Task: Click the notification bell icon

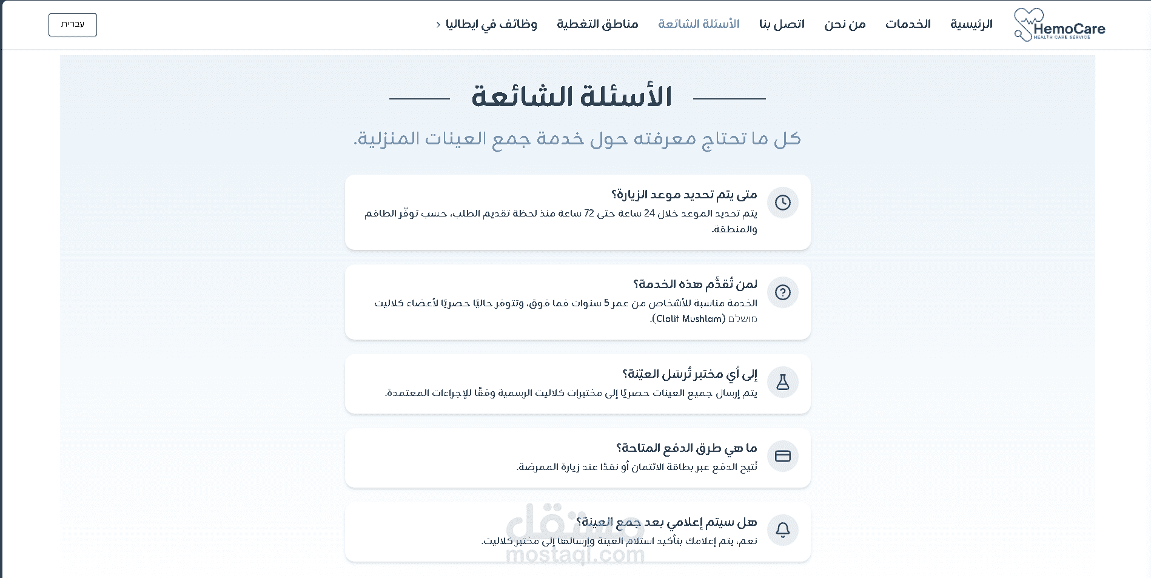Action: (783, 530)
